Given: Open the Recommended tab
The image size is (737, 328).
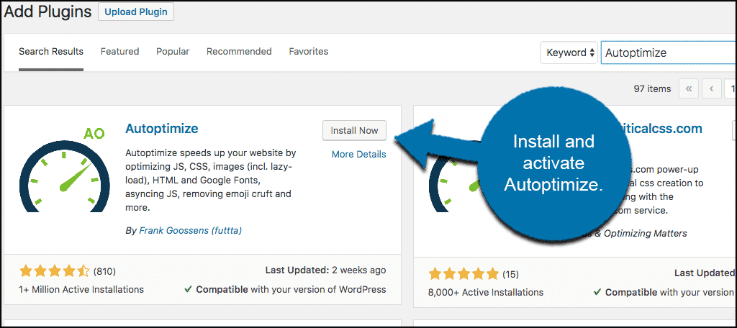Looking at the screenshot, I should click(x=239, y=52).
